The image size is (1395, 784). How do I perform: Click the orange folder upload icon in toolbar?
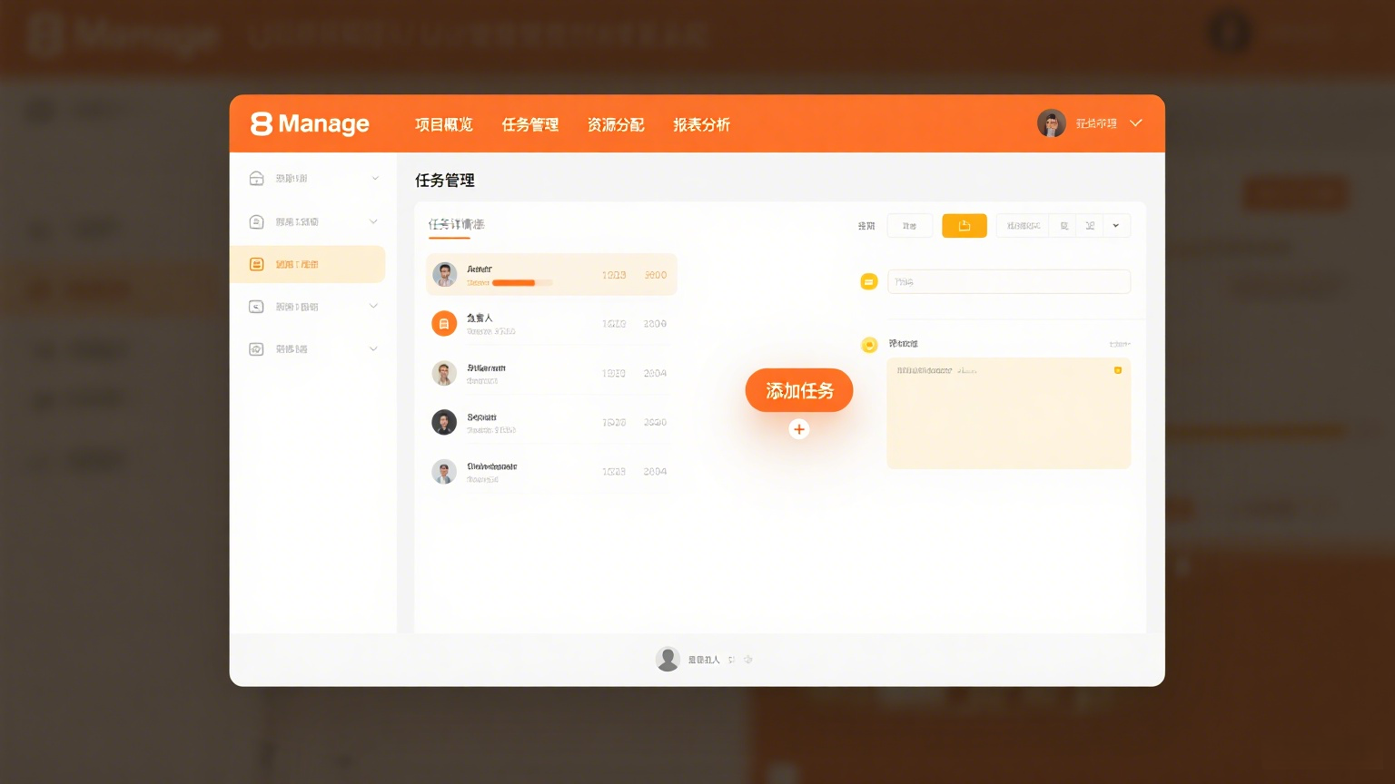pyautogui.click(x=964, y=225)
